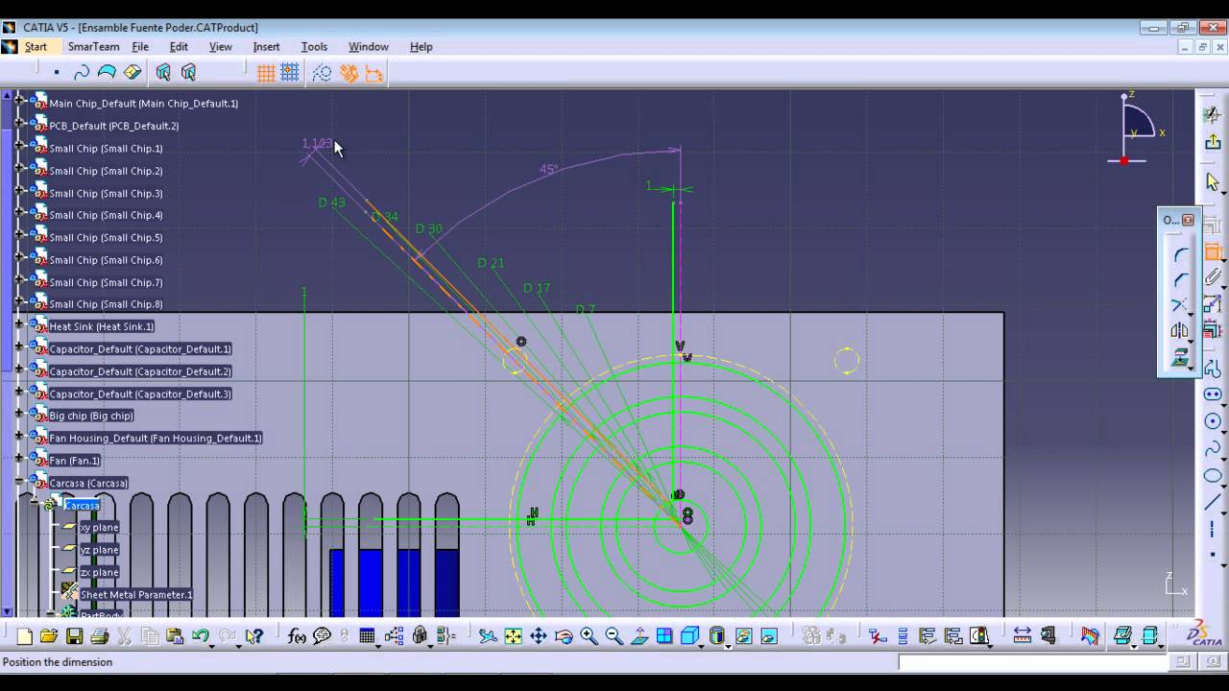This screenshot has height=691, width=1229.
Task: Expand the Fan Housing_Default tree node
Action: pos(19,435)
